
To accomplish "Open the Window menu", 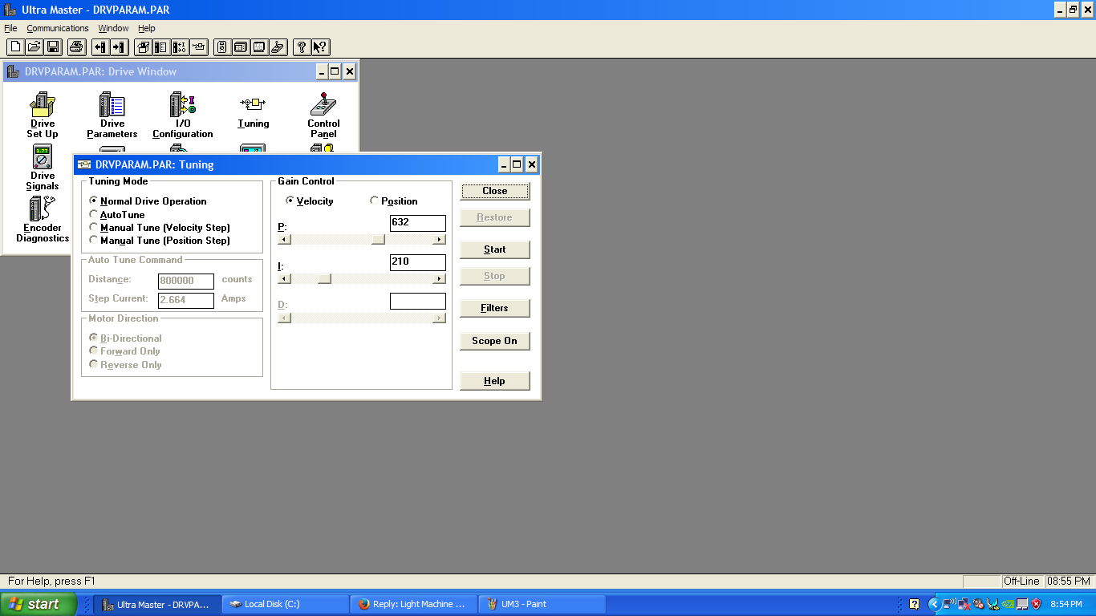I will 113,28.
